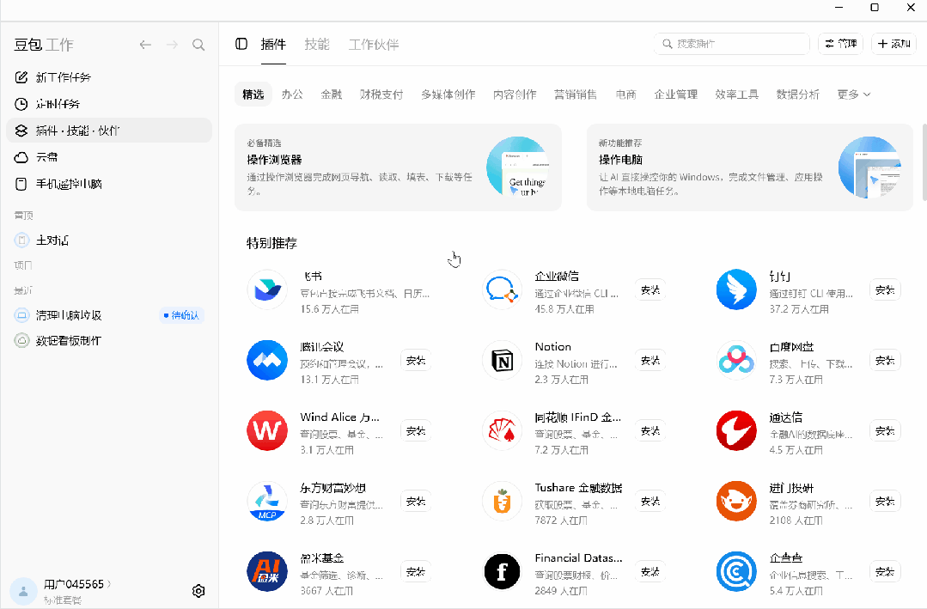Install the 企业微信 plugin
This screenshot has width=927, height=609.
tap(650, 289)
